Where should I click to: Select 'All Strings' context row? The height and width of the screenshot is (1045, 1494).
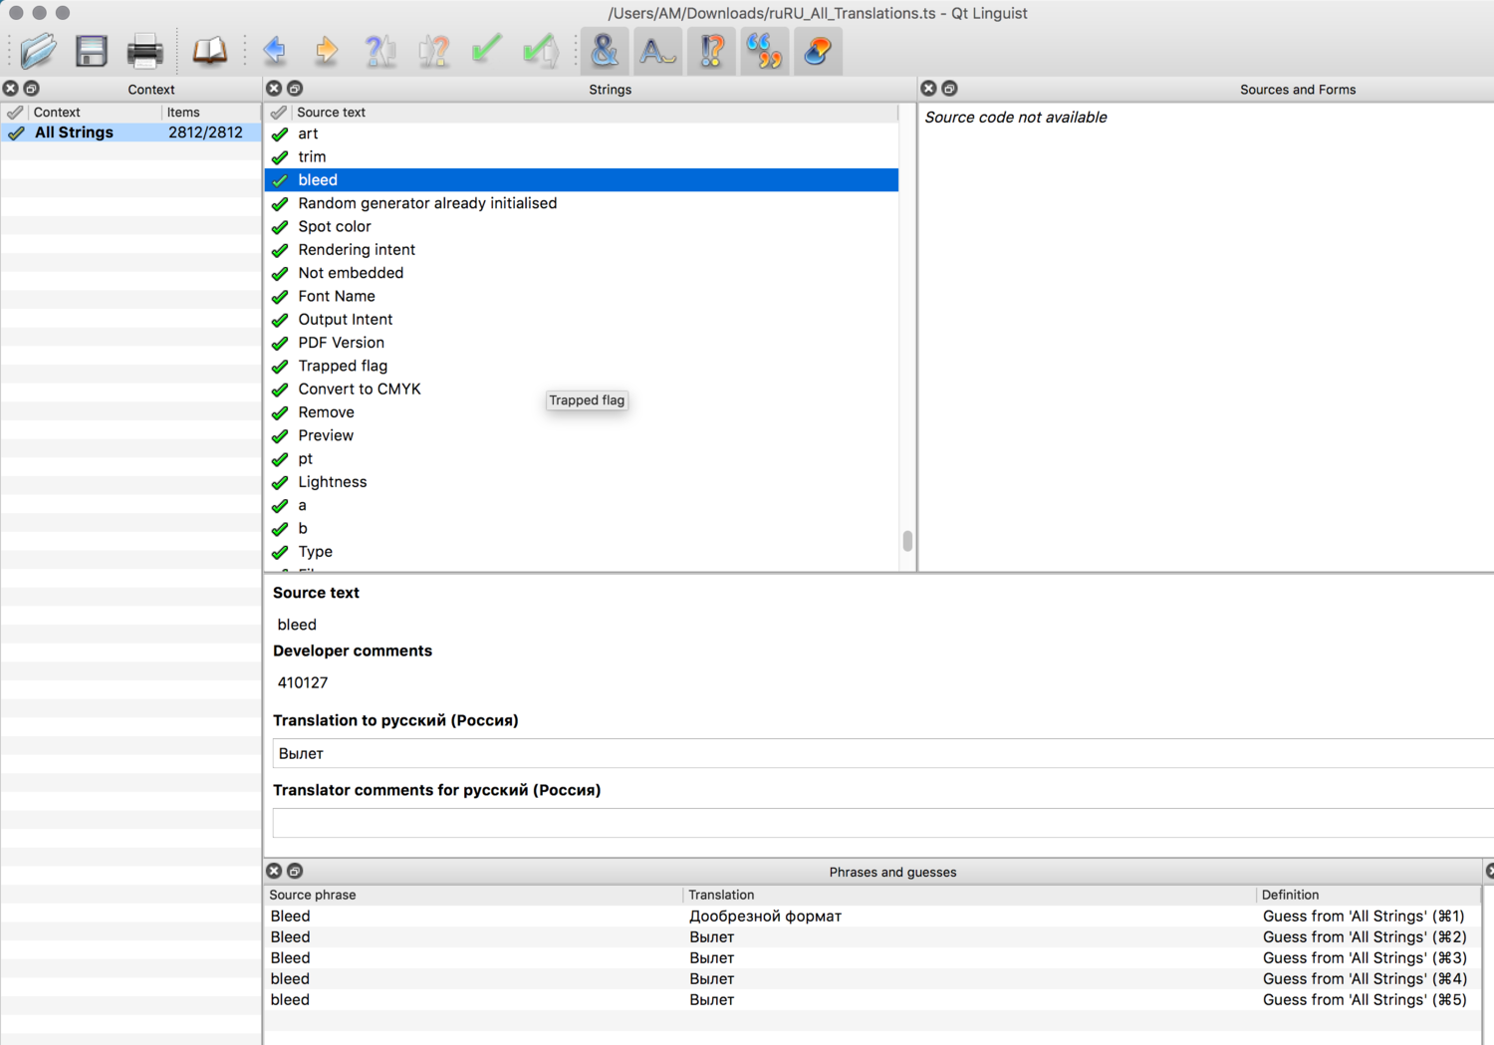74,132
